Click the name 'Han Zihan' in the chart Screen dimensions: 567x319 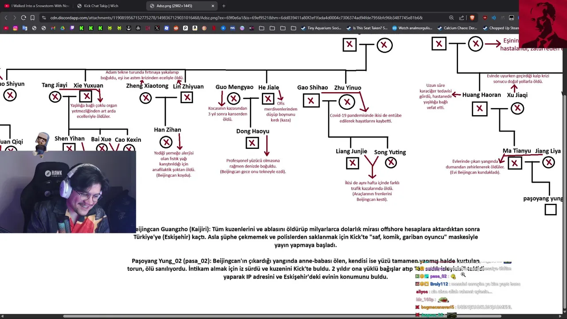pyautogui.click(x=167, y=130)
